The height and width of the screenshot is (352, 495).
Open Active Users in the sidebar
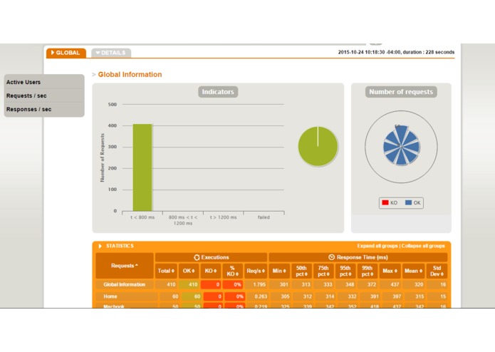[x=44, y=82]
